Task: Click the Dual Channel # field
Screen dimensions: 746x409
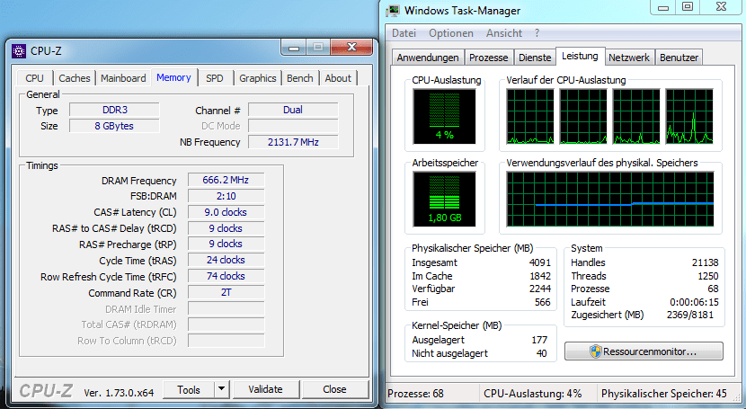Action: point(293,110)
